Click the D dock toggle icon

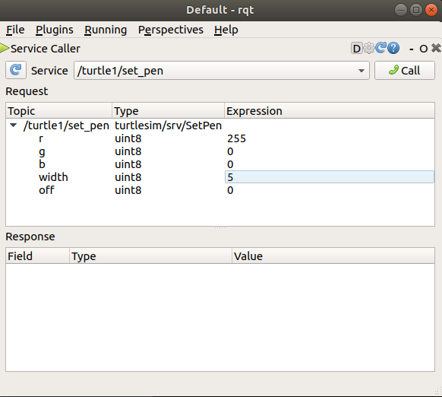tap(357, 49)
